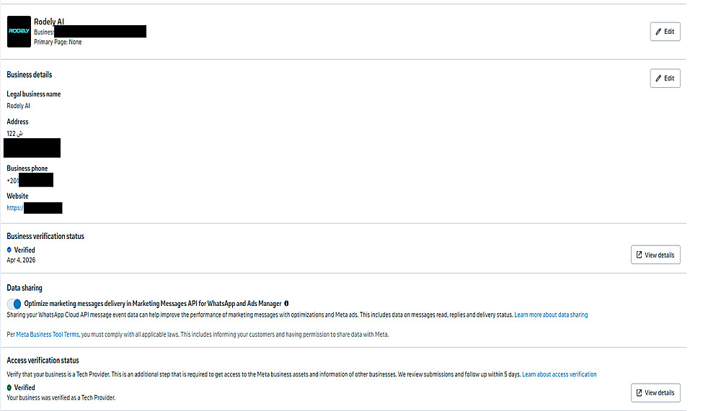Viewport: 721px width, 411px height.
Task: Open the Learn about access verification link
Action: pos(559,374)
